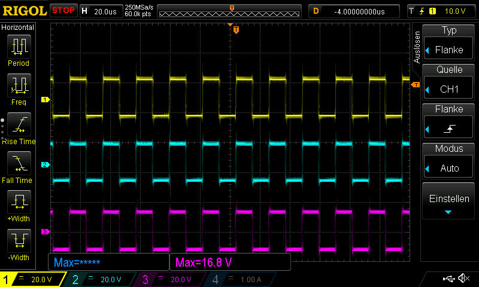Click the yellow CH1 badge in trigger header

point(432,11)
